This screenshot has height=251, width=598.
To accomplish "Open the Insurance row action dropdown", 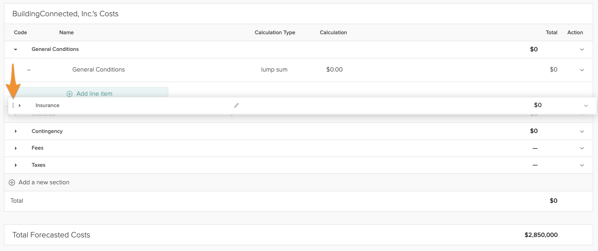I will point(586,105).
